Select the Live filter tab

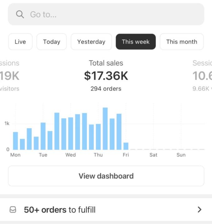tap(20, 42)
